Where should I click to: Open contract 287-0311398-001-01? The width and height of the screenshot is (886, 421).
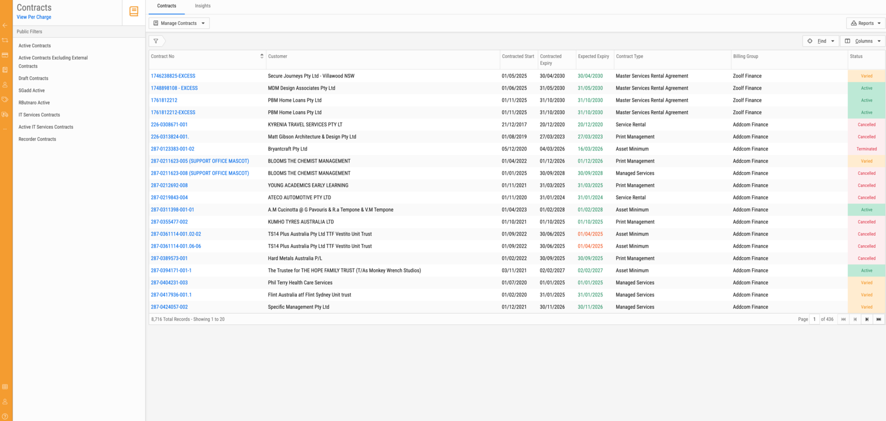(173, 210)
